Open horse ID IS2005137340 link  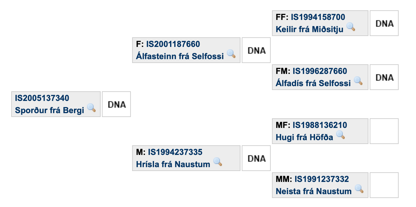click(x=42, y=98)
